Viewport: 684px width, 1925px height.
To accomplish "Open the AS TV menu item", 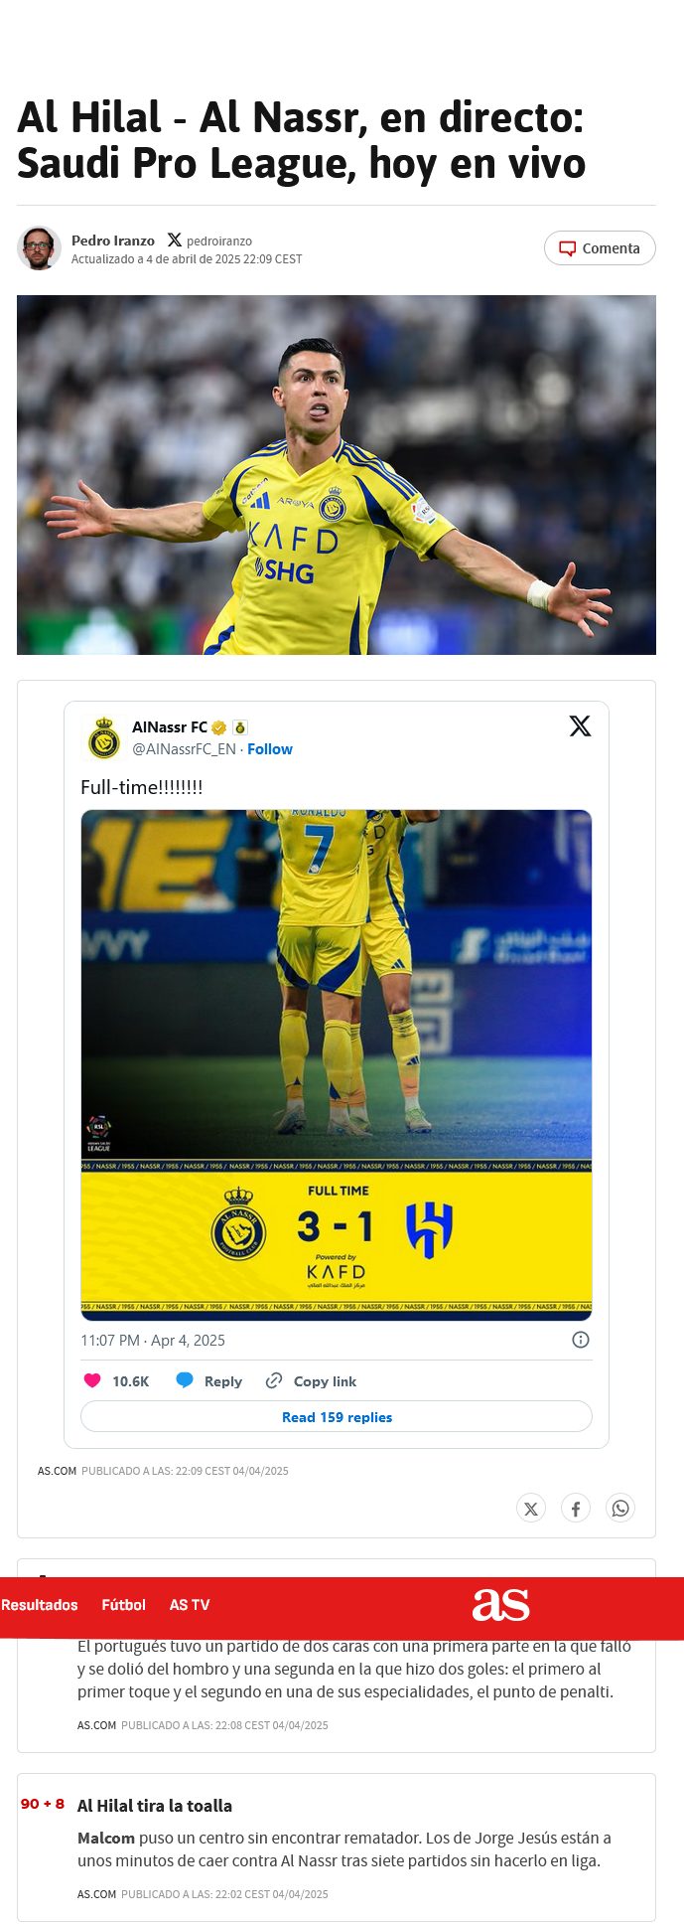I will (x=190, y=1605).
